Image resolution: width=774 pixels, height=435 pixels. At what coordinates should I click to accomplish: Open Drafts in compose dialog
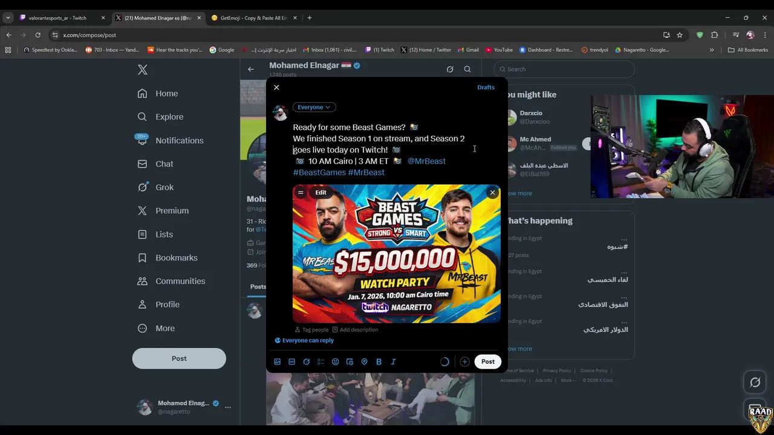pos(486,88)
